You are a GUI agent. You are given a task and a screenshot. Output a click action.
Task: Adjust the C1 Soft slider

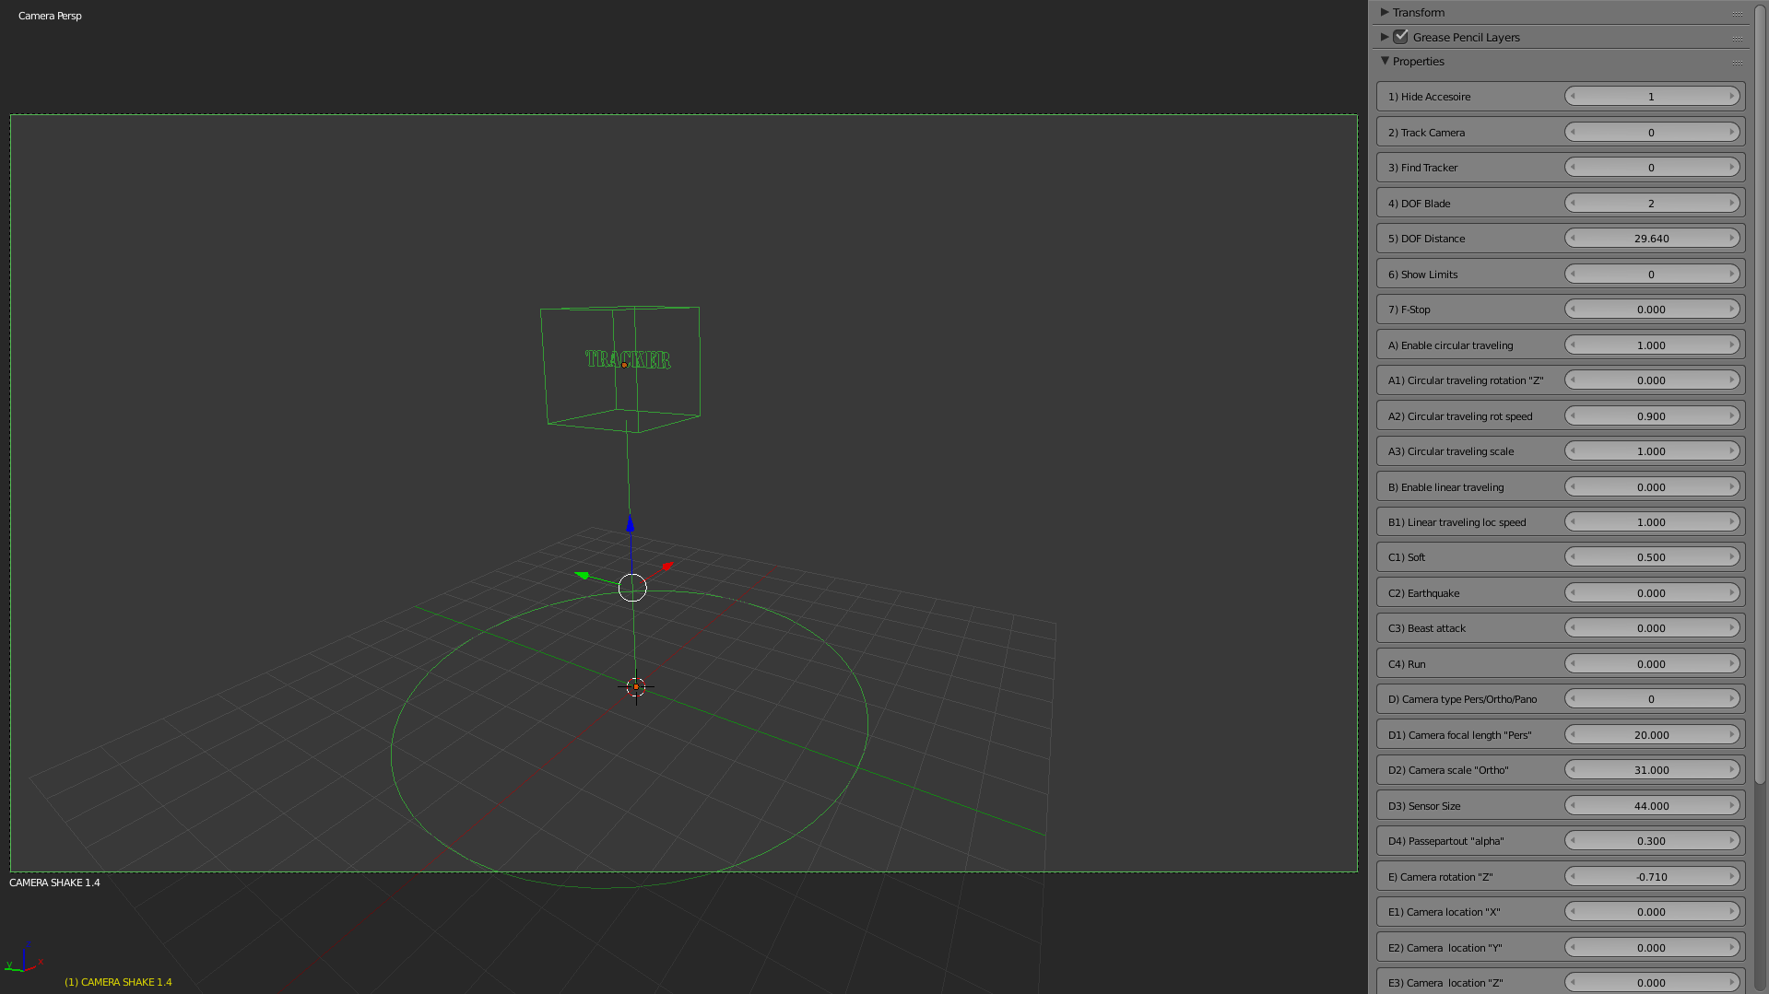(1651, 556)
